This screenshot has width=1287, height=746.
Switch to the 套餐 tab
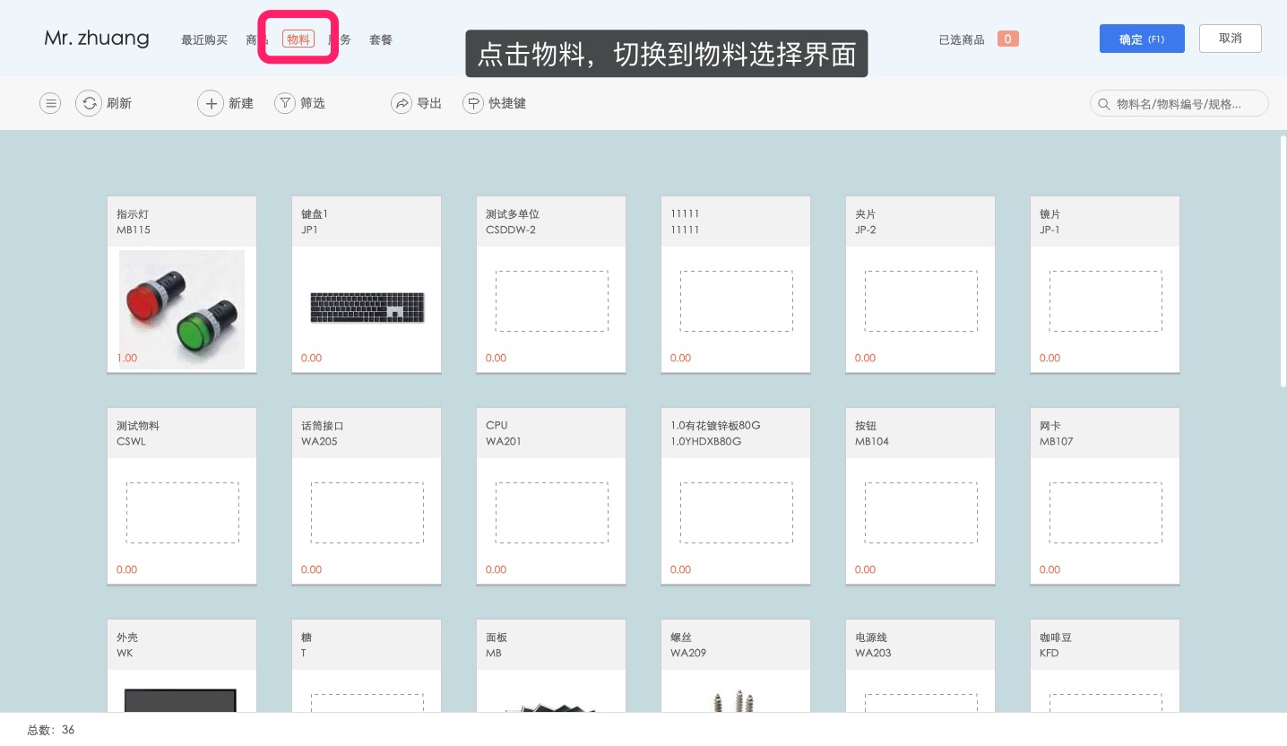point(381,39)
